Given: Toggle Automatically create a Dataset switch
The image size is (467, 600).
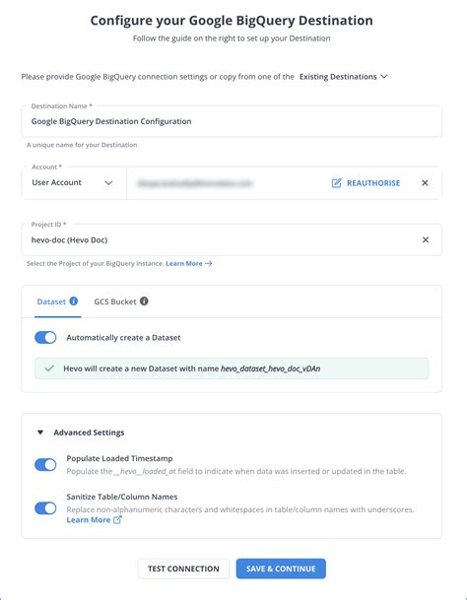Looking at the screenshot, I should point(45,338).
